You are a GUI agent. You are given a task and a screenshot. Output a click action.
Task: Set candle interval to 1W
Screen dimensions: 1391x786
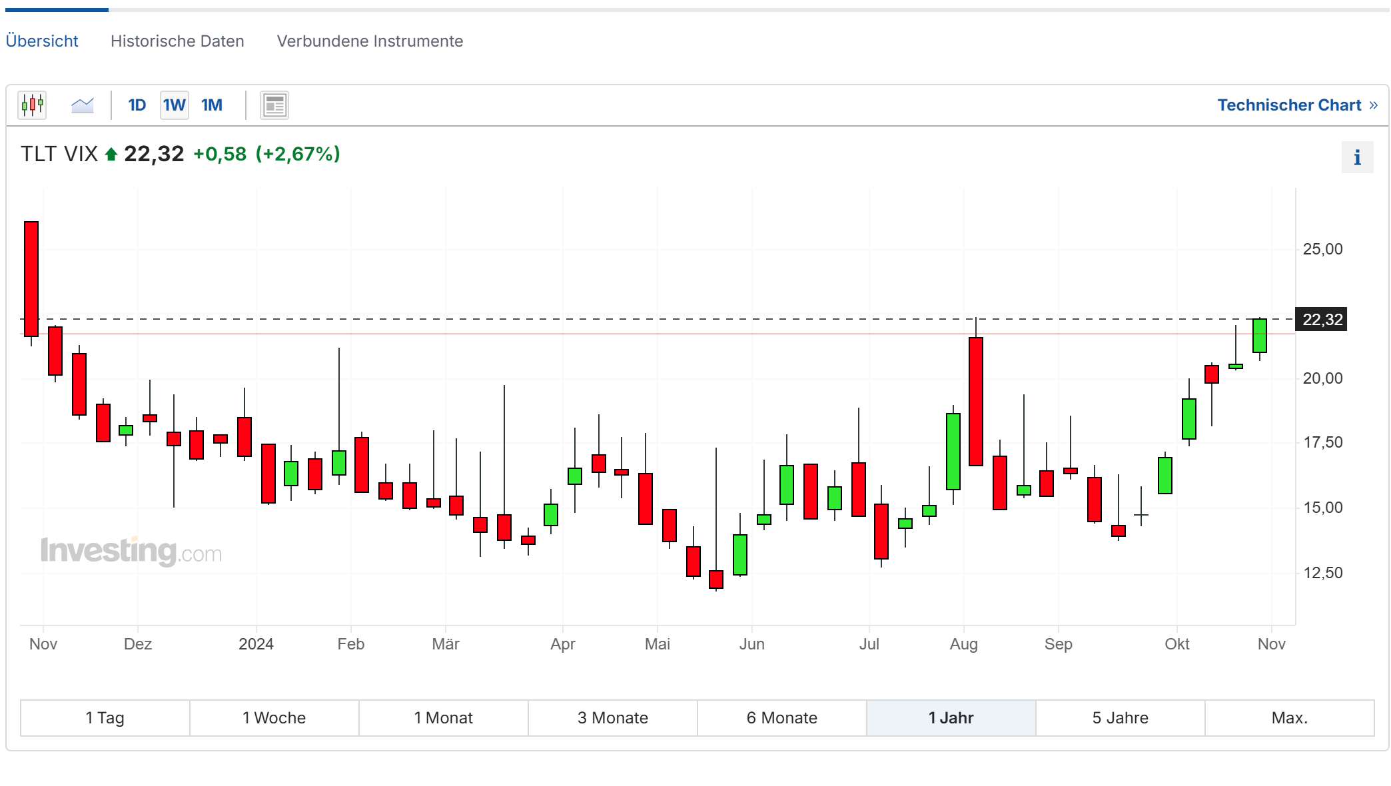click(174, 105)
